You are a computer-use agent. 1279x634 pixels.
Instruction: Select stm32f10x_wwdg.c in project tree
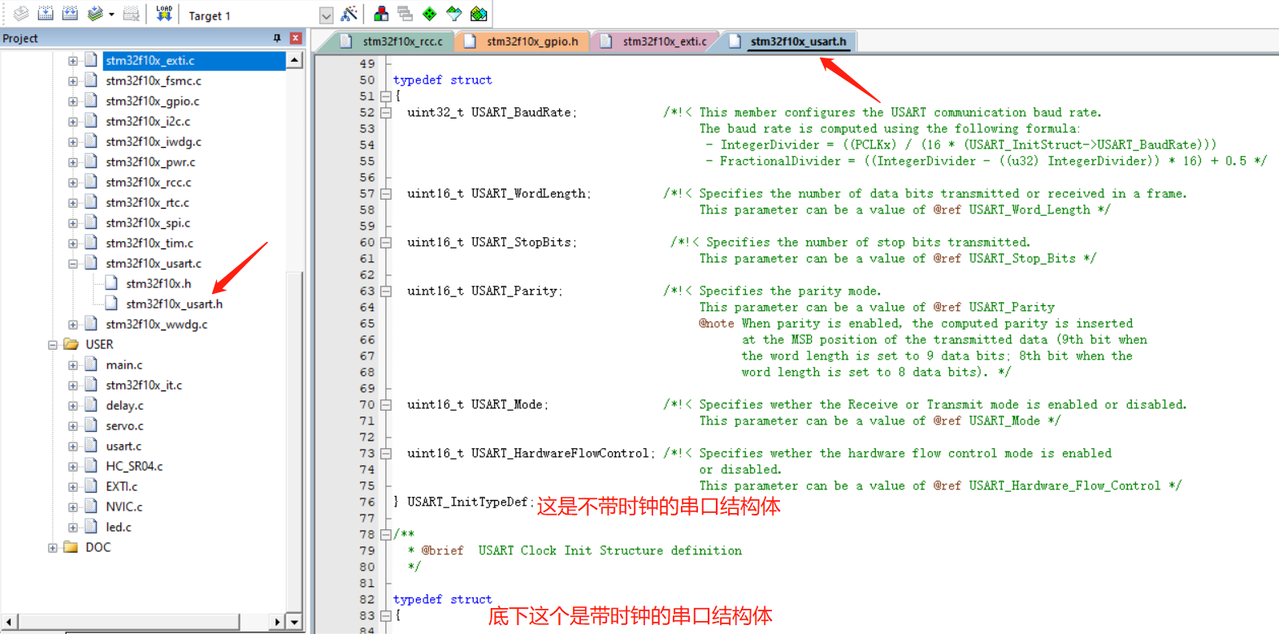[x=157, y=324]
